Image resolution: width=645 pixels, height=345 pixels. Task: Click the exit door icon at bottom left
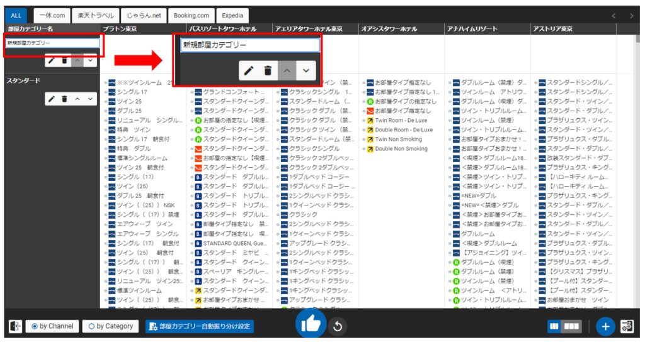tap(15, 327)
